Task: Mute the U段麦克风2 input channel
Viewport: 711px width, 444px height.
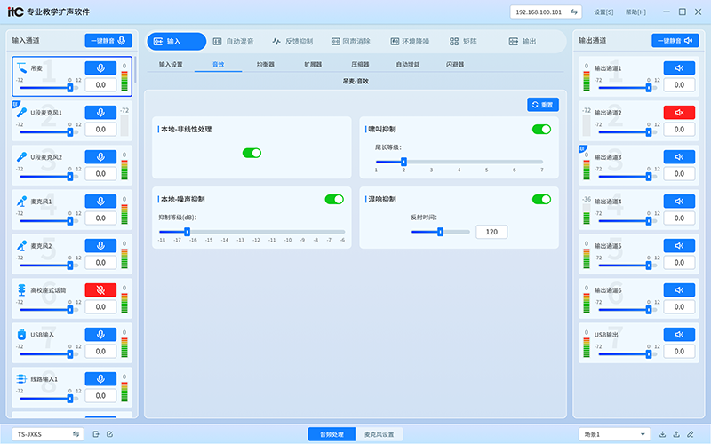Action: pyautogui.click(x=100, y=157)
